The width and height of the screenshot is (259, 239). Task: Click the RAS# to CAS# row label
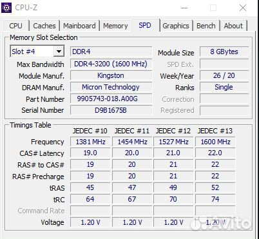coord(41,165)
